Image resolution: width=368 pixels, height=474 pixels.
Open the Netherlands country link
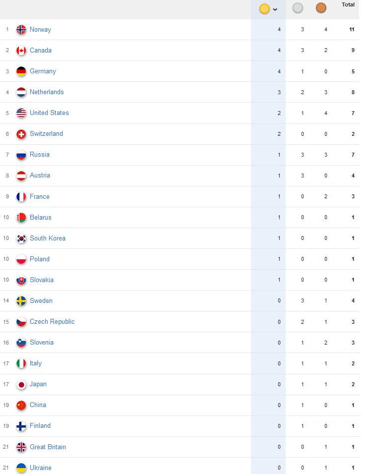tap(47, 92)
